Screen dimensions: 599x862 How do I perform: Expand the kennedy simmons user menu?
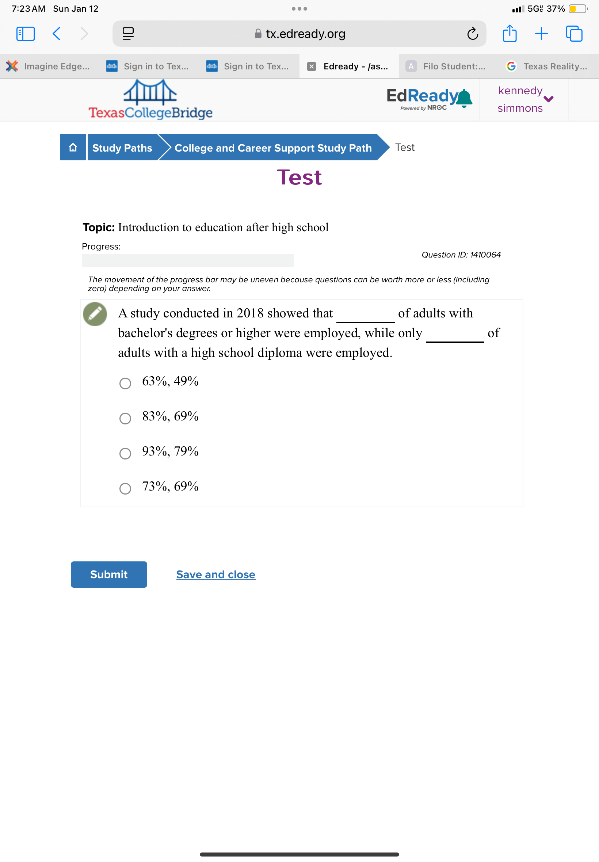point(548,99)
